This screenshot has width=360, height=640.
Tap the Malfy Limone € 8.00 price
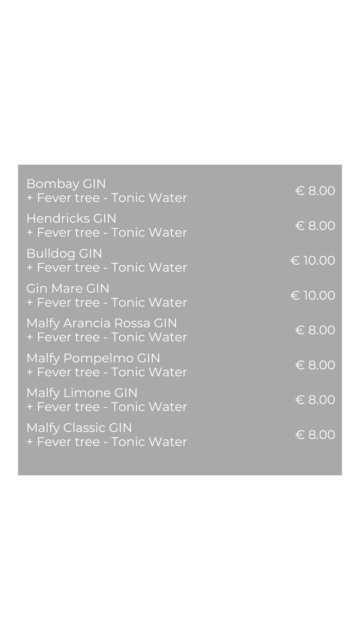[315, 400]
